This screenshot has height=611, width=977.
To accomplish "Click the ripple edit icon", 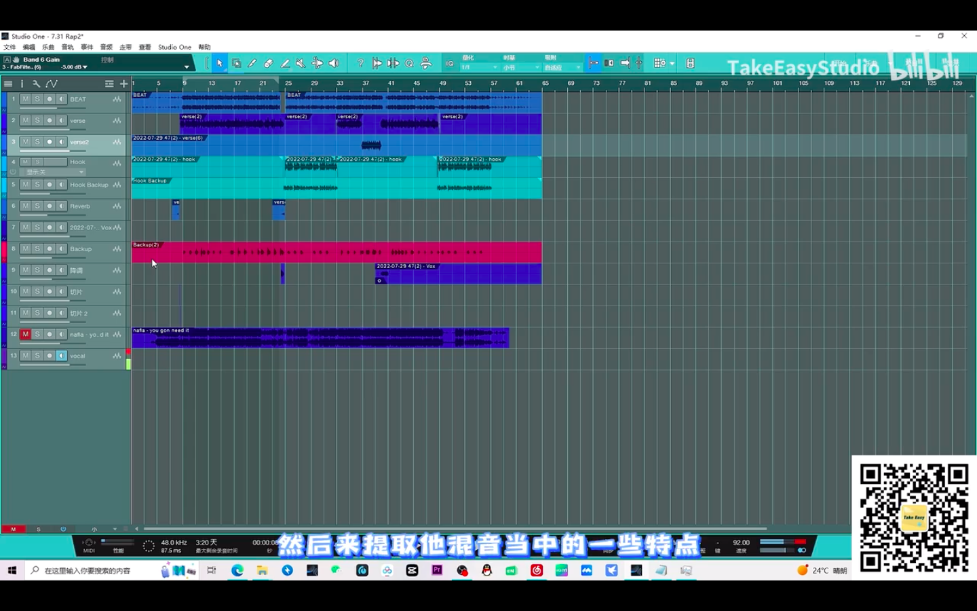I will [x=609, y=63].
